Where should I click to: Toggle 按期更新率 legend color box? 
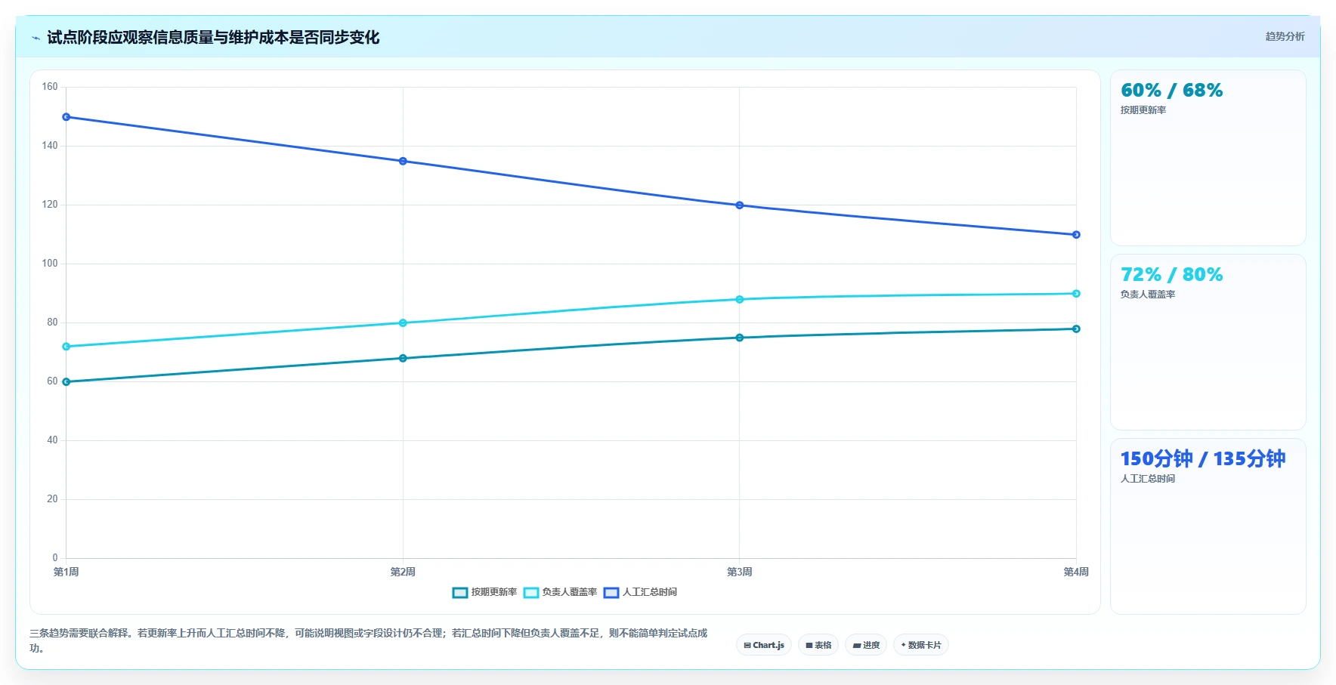(460, 593)
